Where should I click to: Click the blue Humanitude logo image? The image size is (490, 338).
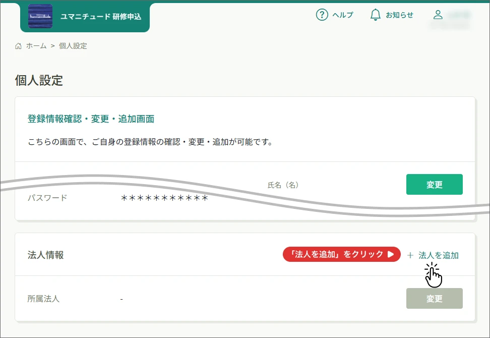(x=40, y=16)
